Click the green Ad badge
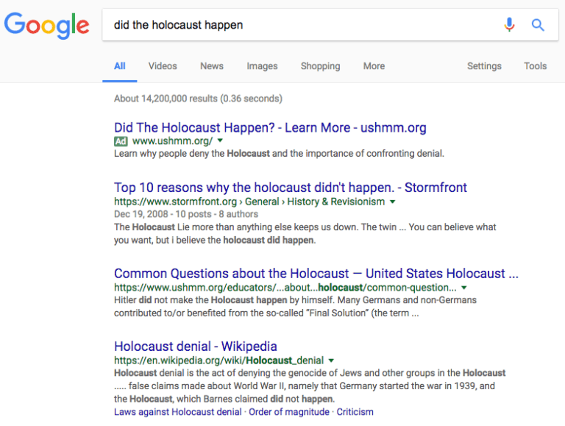565x426 pixels. click(121, 141)
